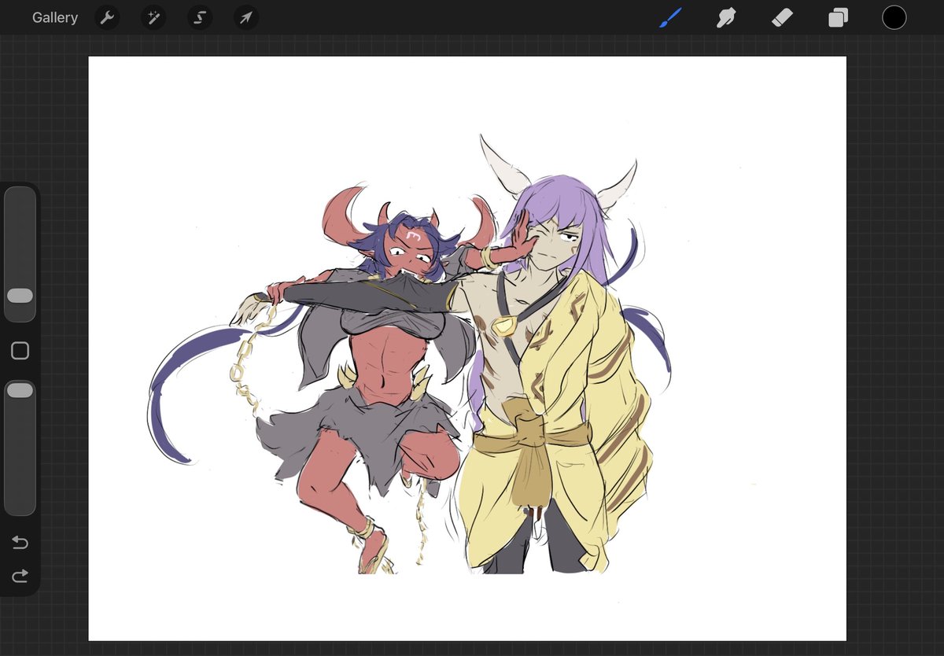Open the black color picker circle
Screen dimensions: 944x656
[x=894, y=17]
